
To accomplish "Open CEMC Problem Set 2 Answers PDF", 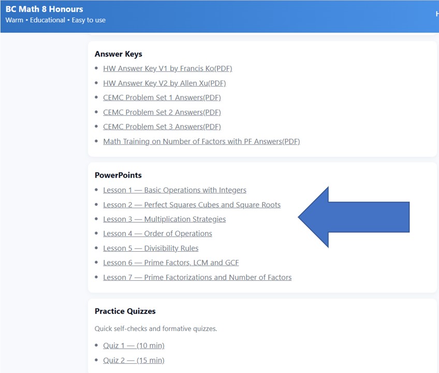I will coord(162,112).
